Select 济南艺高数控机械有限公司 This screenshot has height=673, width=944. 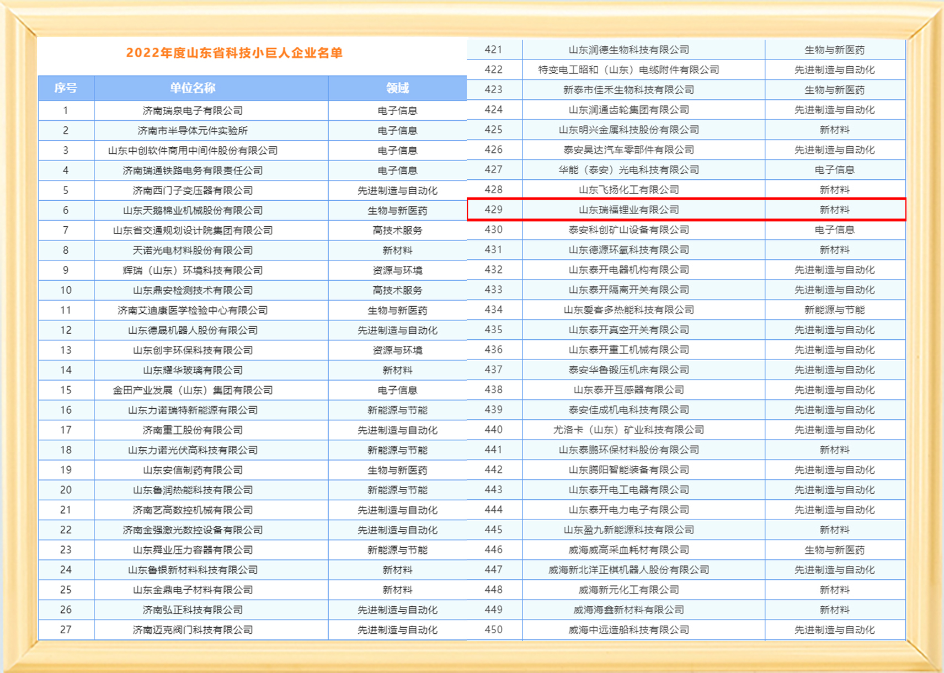193,510
